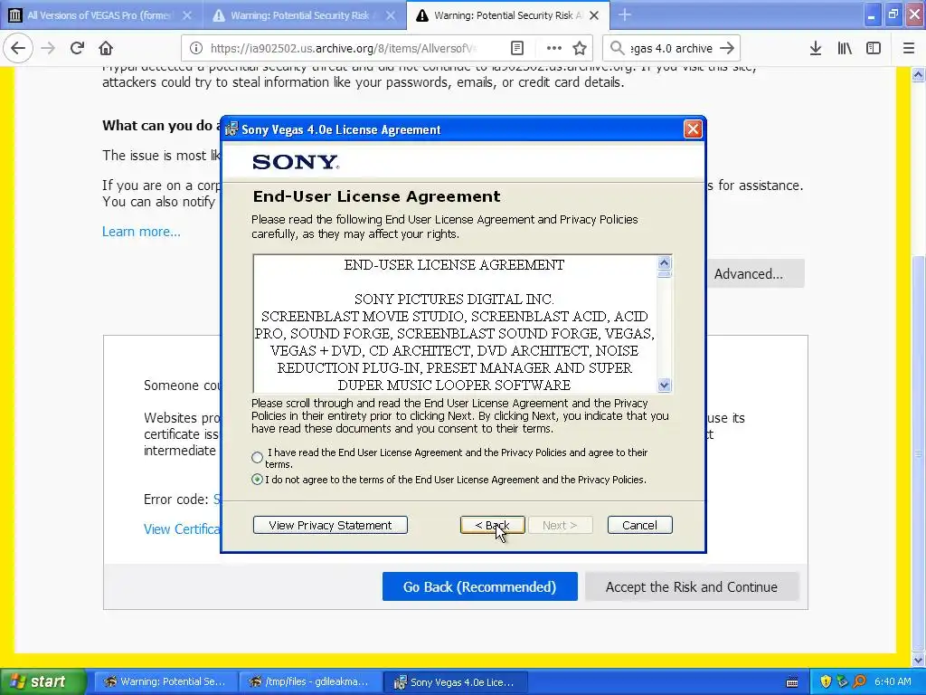Click the search box with 'gas 4.0 archive'

(670, 49)
